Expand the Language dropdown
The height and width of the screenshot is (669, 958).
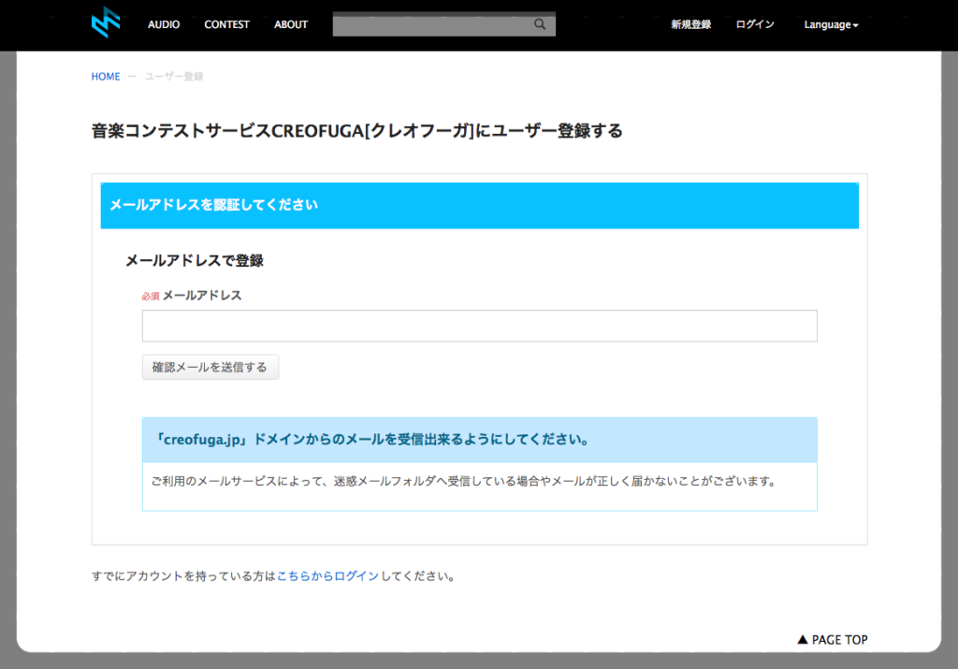pos(831,24)
